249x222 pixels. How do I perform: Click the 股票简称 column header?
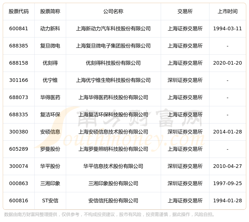[x=50, y=11]
